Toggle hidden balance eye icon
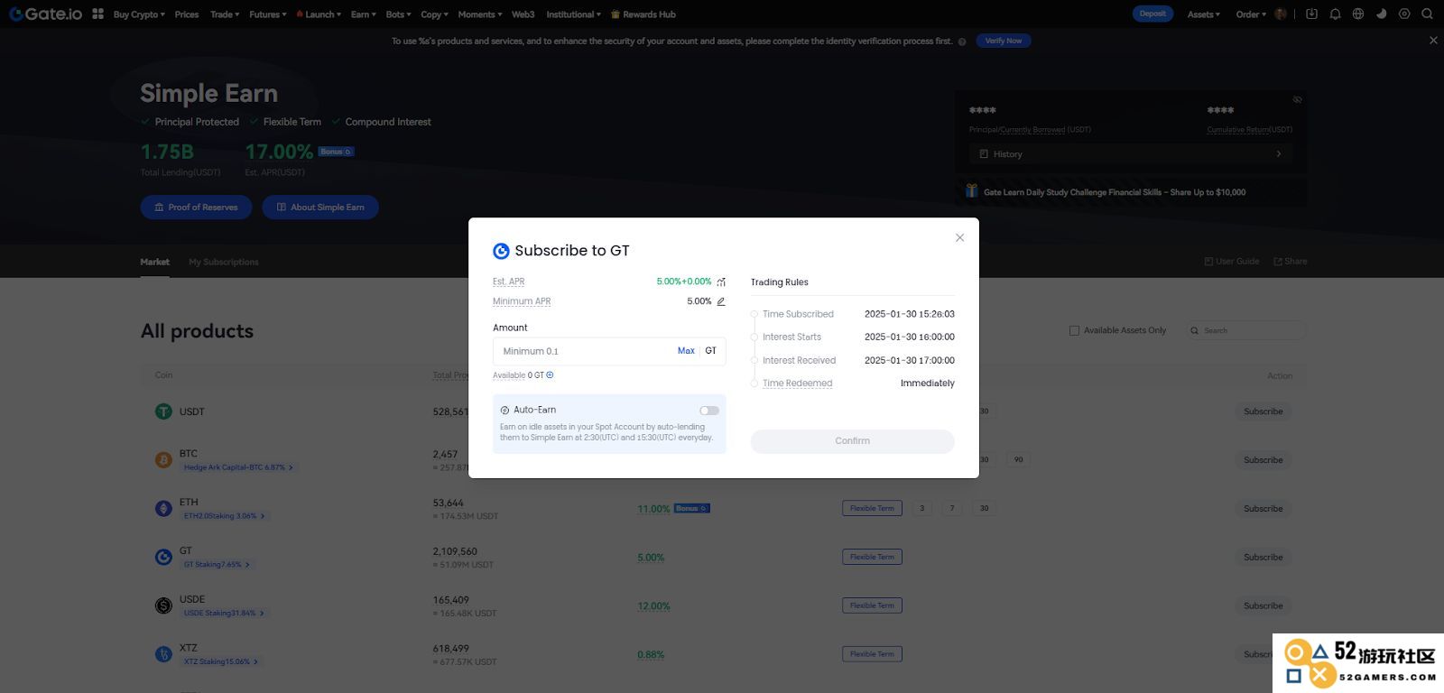 click(1297, 99)
